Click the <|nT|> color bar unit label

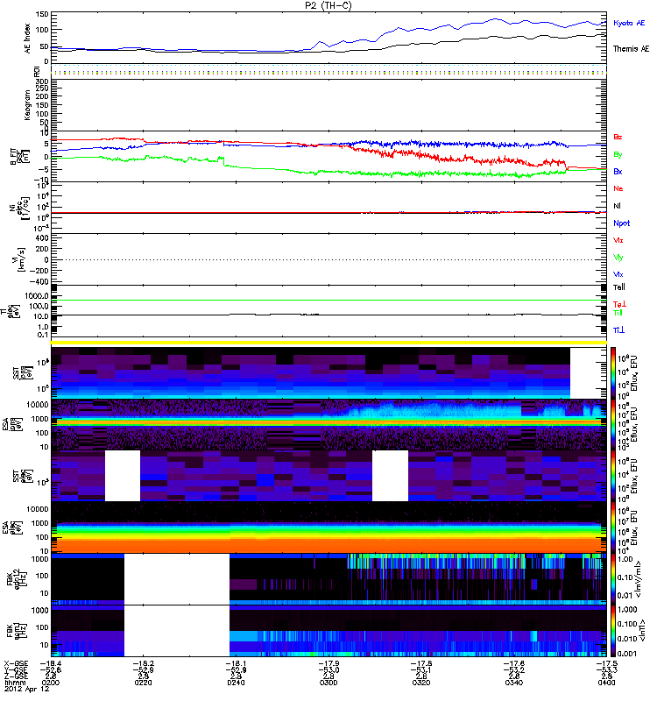pos(641,630)
